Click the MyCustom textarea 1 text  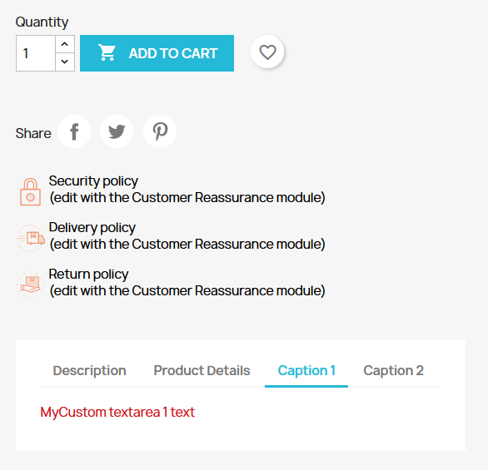(117, 412)
